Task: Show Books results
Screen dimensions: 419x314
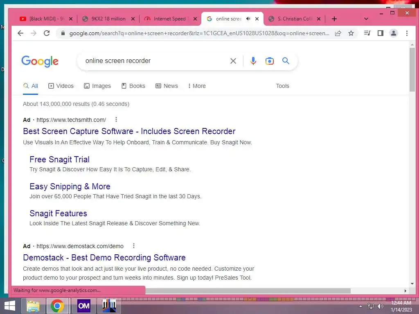Action: 133,86
